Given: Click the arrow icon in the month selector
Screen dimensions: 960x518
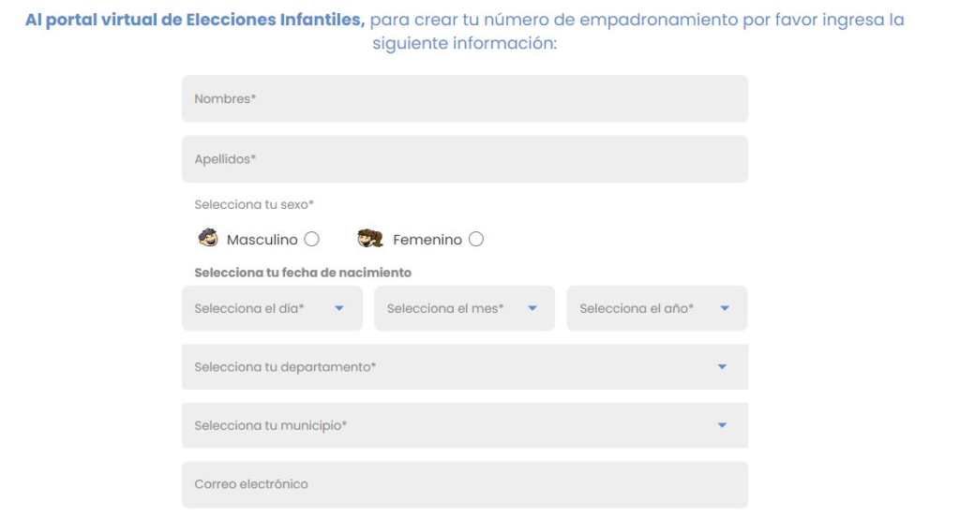Looking at the screenshot, I should (532, 308).
